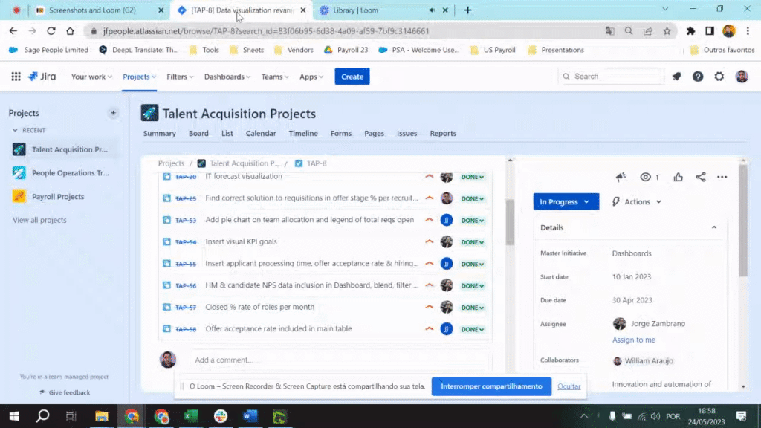This screenshot has height=428, width=761.
Task: Share the issue using the share icon
Action: (x=700, y=177)
